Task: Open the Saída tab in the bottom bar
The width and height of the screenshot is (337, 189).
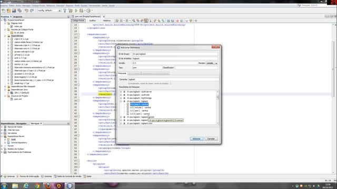Action: (x=87, y=176)
